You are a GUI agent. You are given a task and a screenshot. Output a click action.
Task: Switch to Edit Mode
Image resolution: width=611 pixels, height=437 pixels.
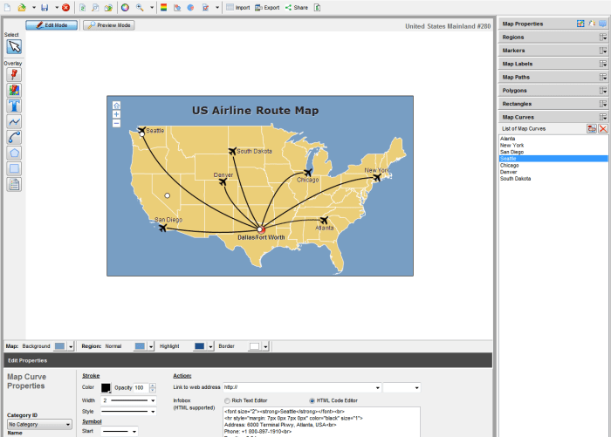[51, 25]
